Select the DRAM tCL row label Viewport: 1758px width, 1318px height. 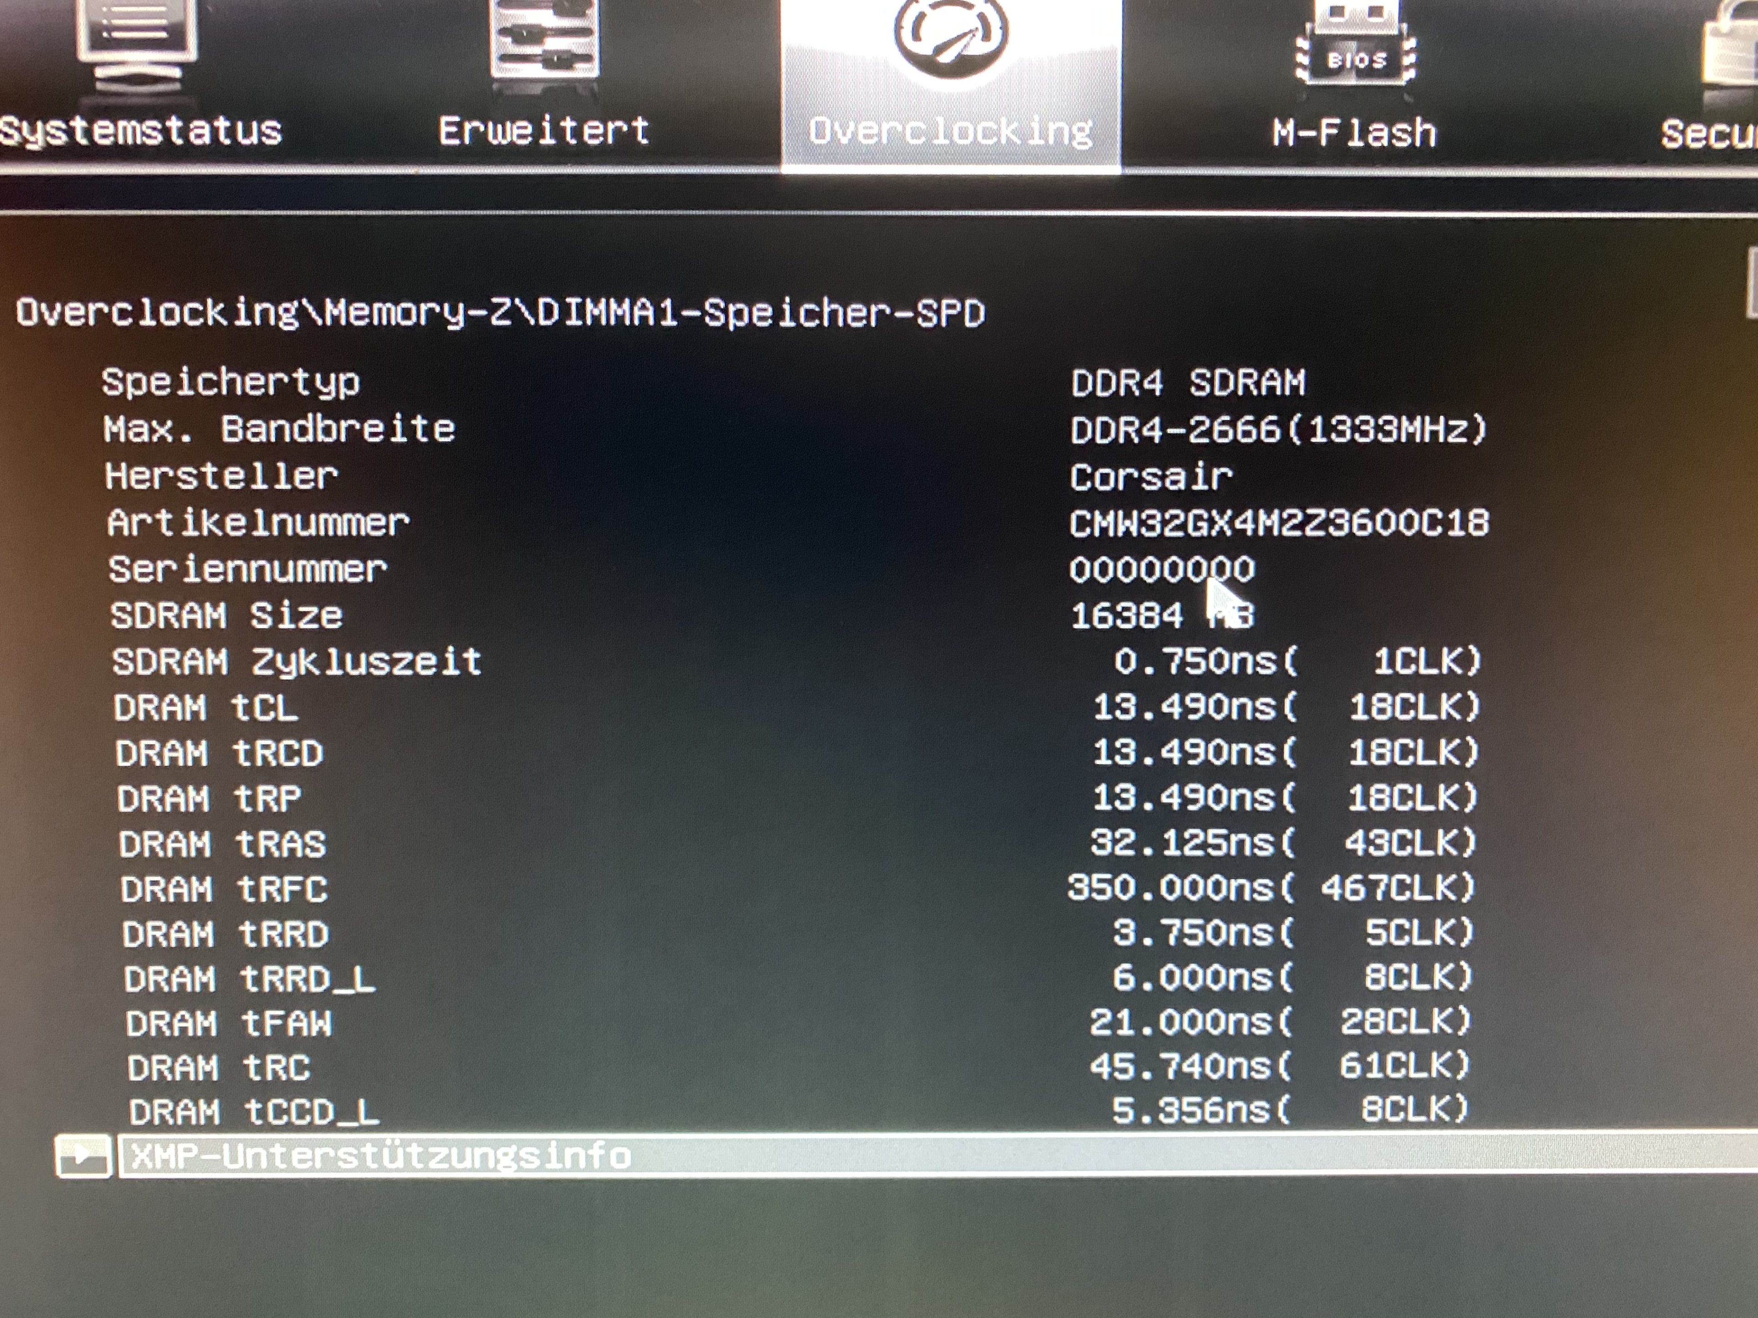click(x=206, y=707)
